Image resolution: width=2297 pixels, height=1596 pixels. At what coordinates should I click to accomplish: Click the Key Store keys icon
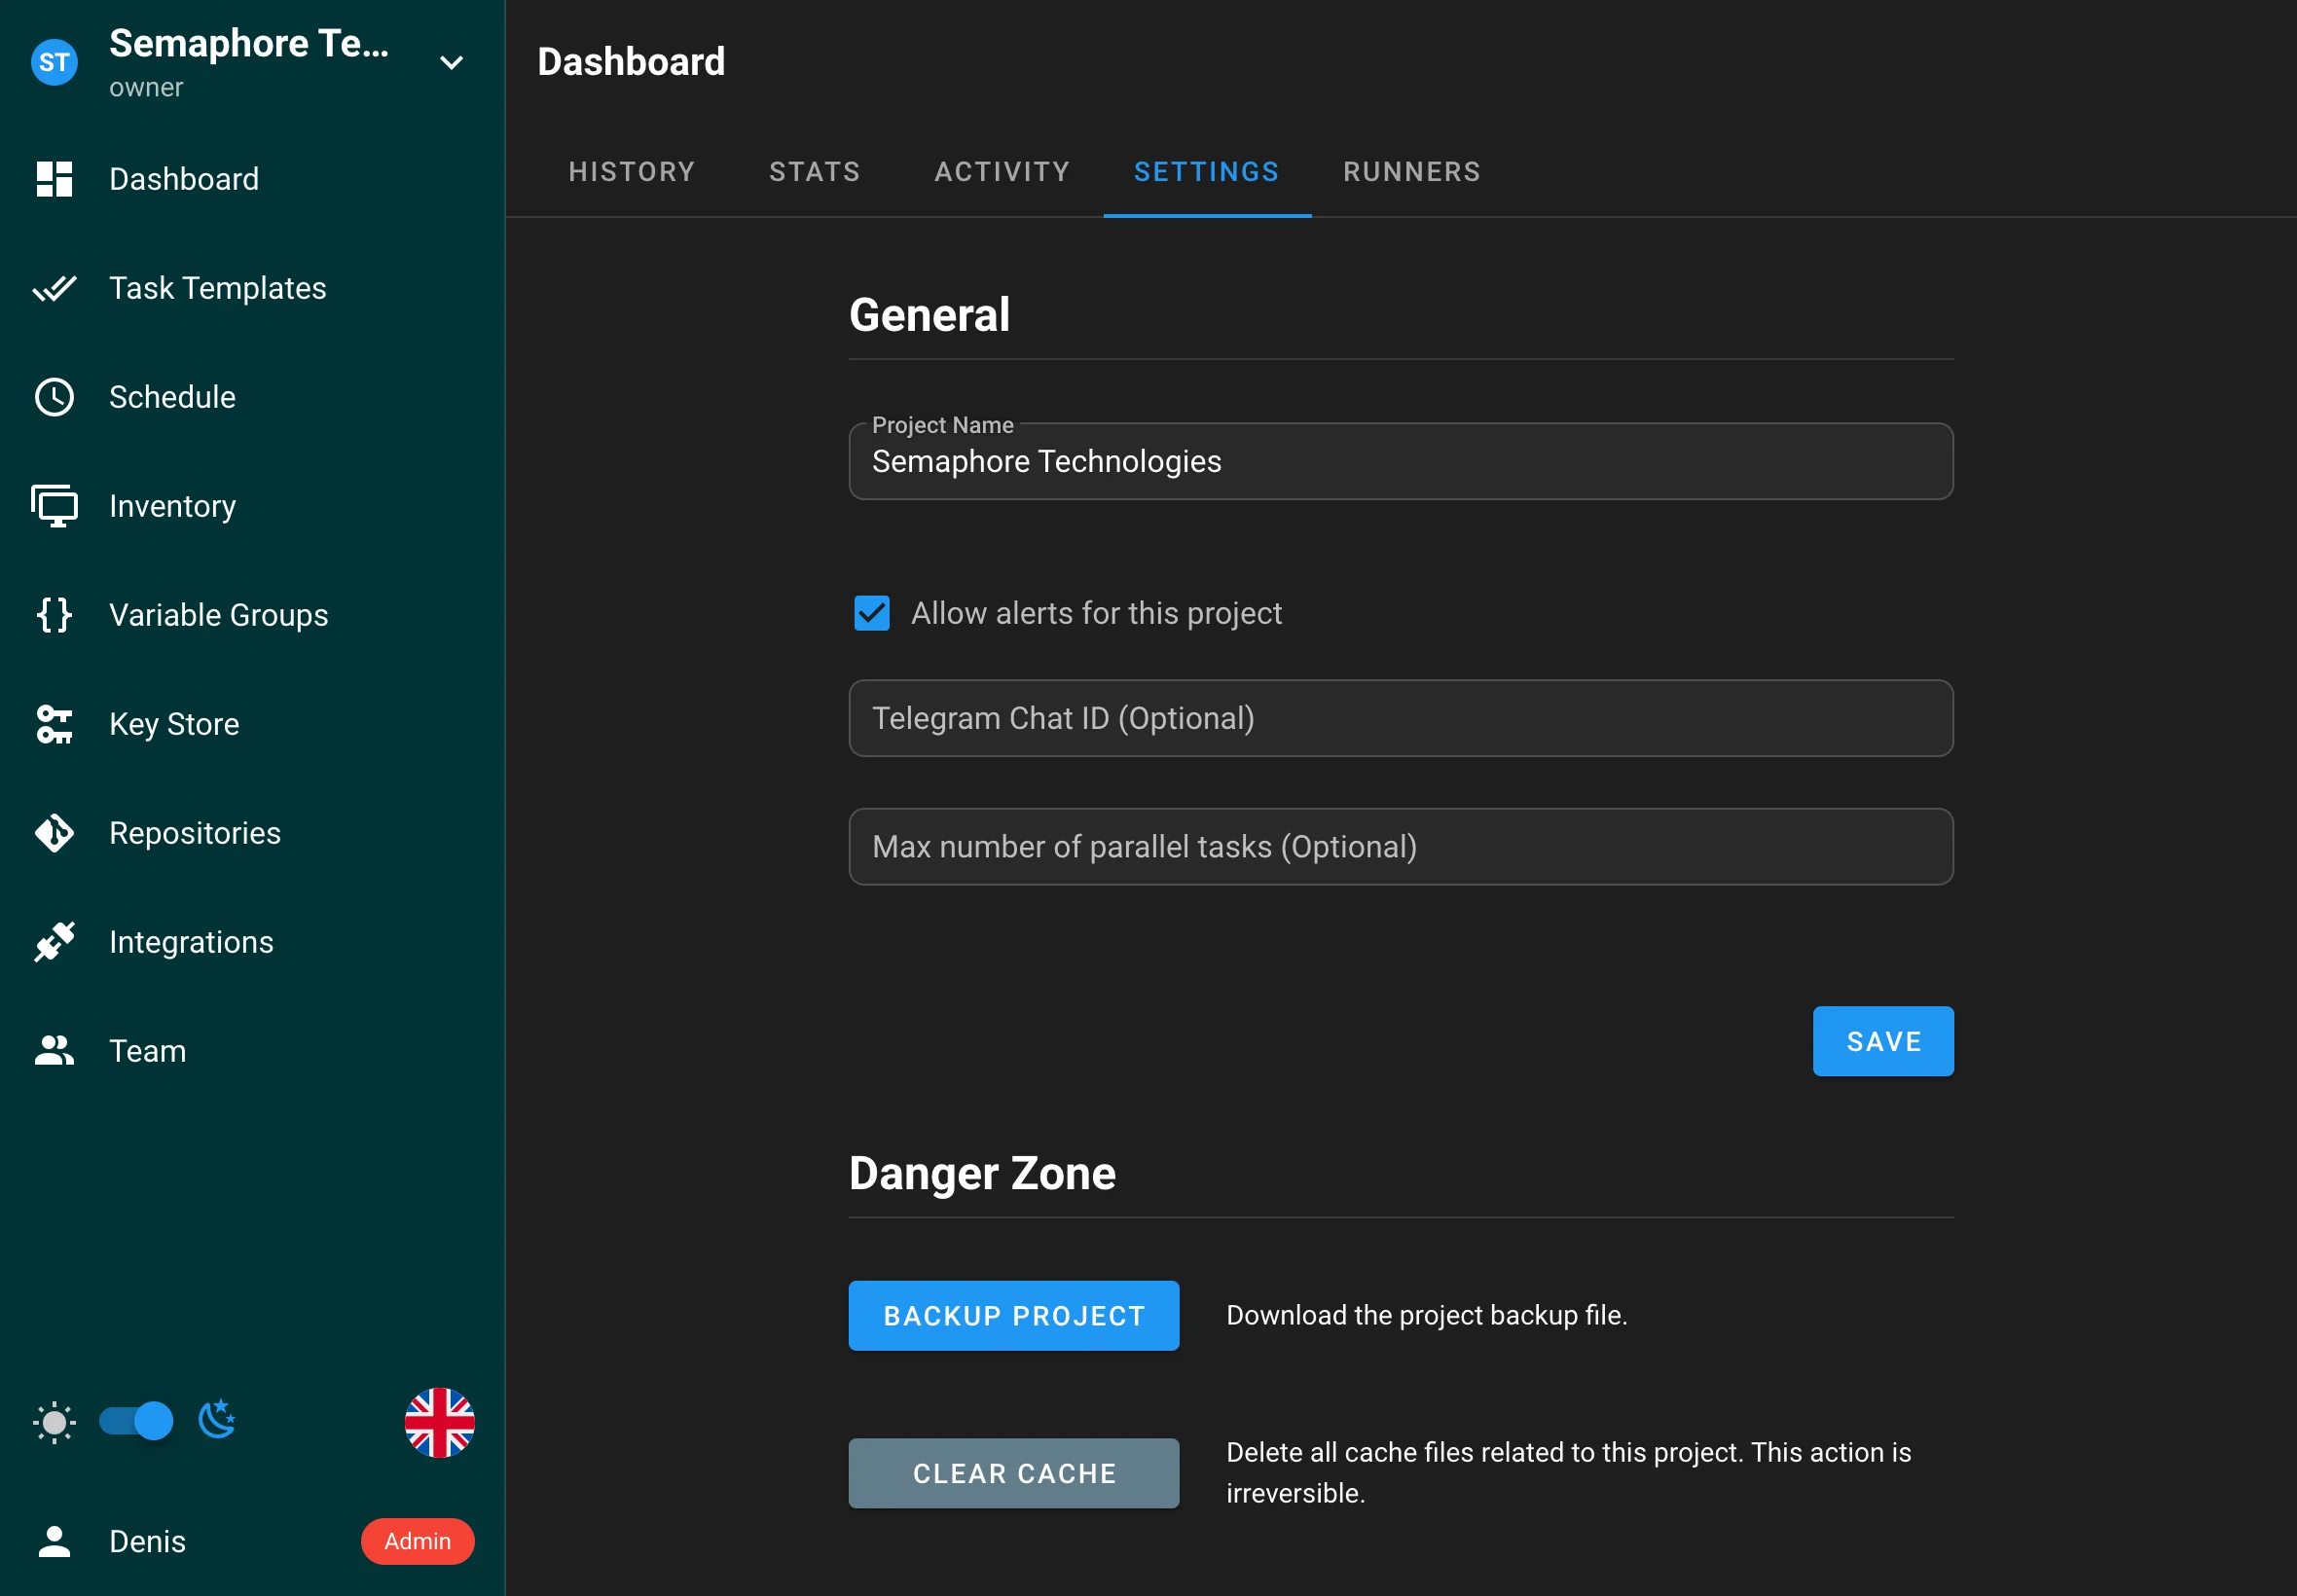tap(54, 724)
